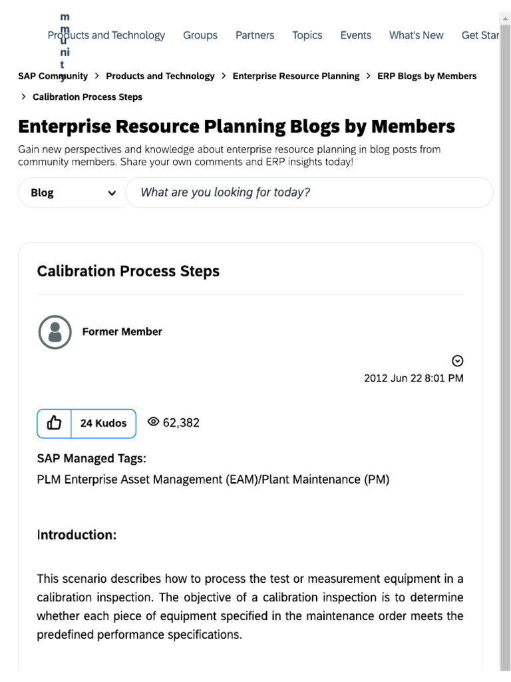Click the Former Member avatar icon
511x682 pixels.
(55, 332)
